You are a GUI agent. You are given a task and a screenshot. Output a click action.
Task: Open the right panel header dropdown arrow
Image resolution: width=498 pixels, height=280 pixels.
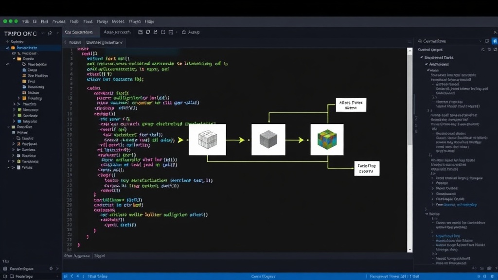coord(480,41)
